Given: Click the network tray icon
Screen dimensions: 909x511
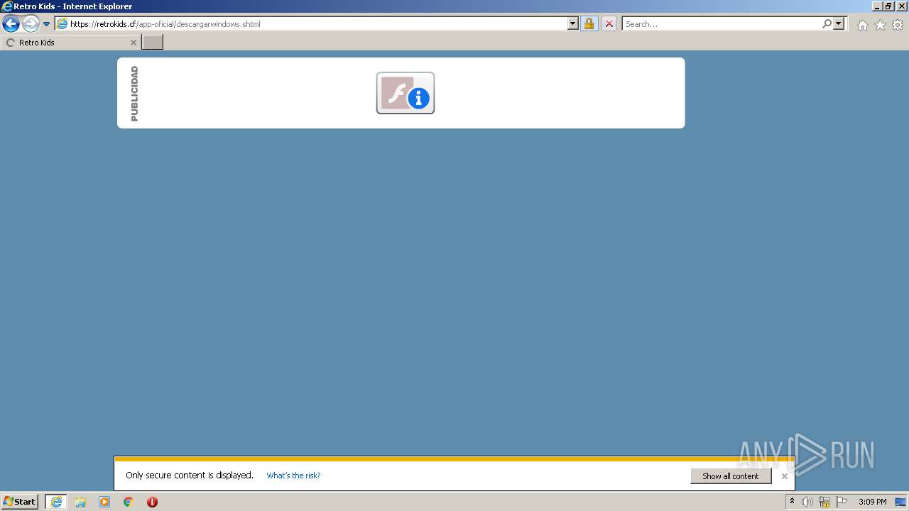Looking at the screenshot, I should point(824,502).
